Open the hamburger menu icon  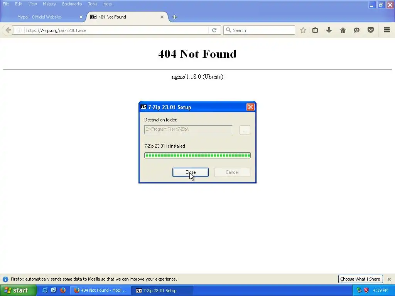[x=387, y=30]
